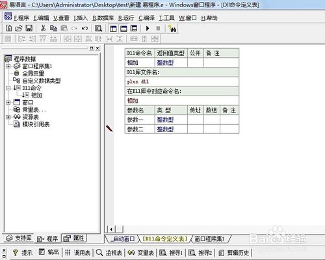This screenshot has width=325, height=260.
Task: Click the Find magnifier toolbar icon
Action: tap(98, 29)
